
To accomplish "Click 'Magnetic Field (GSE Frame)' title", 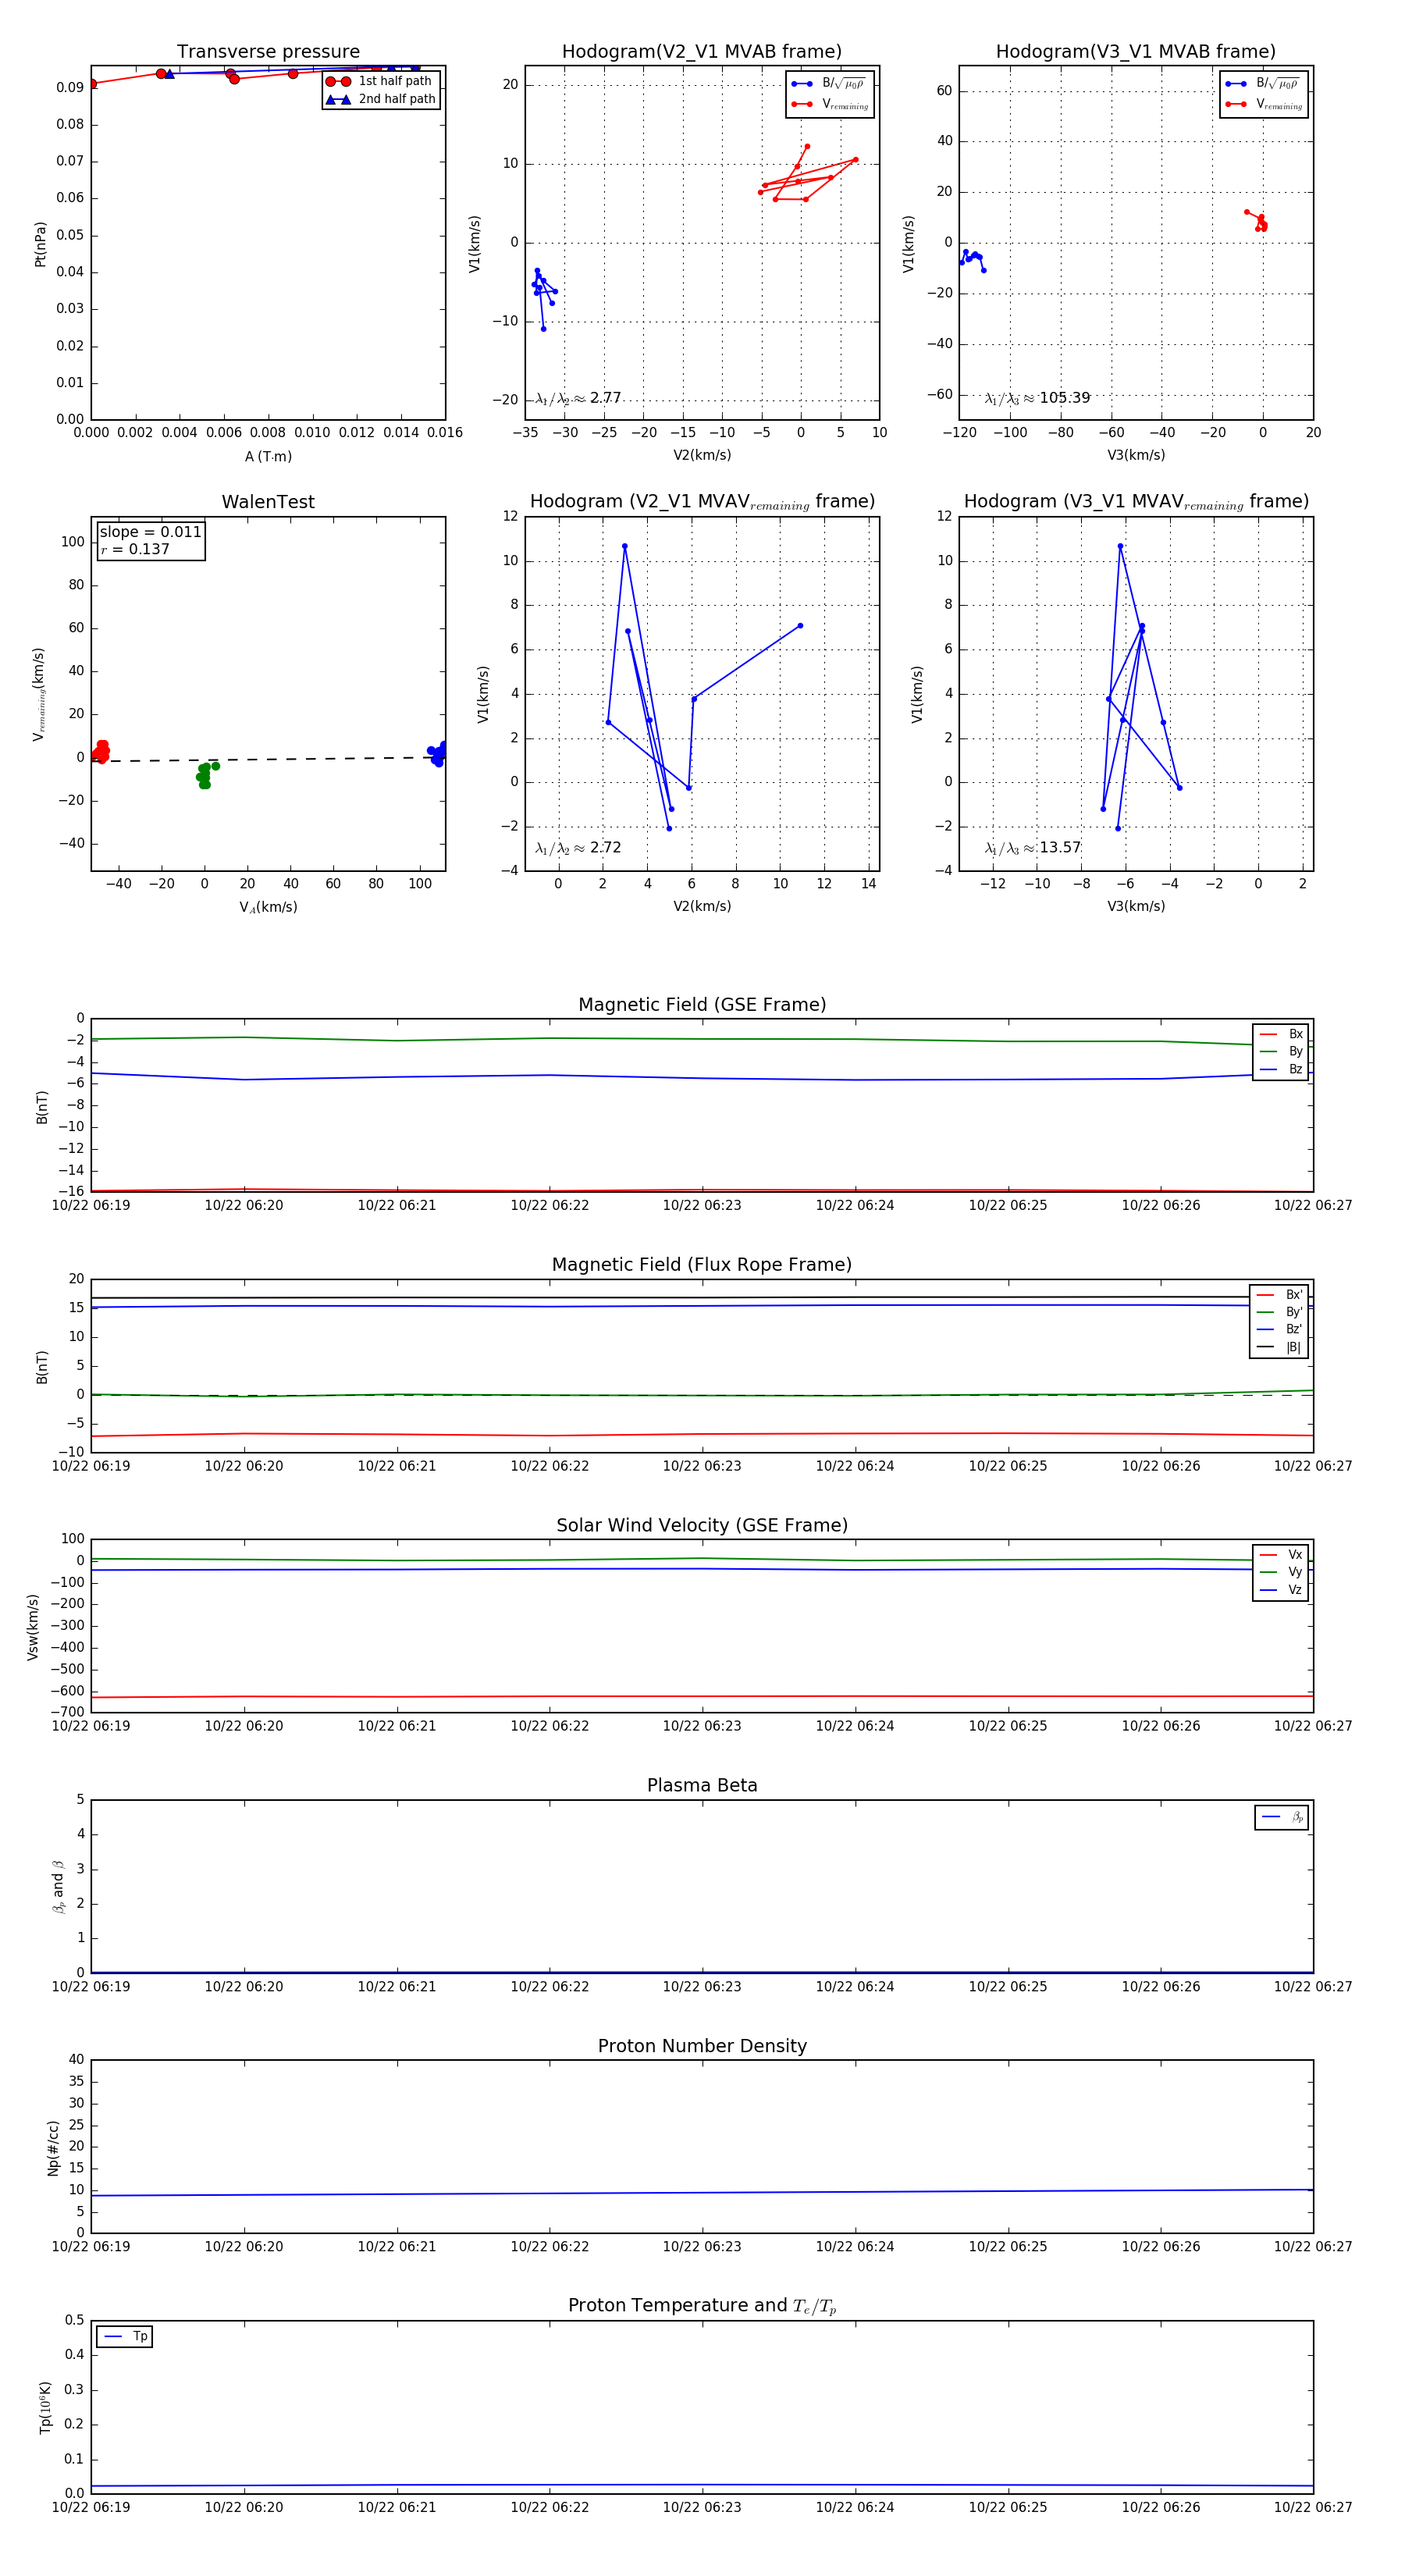I will [x=702, y=1005].
